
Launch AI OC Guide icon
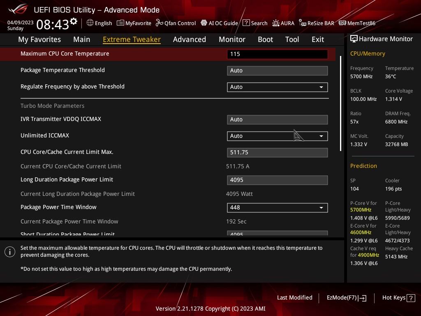tap(204, 23)
